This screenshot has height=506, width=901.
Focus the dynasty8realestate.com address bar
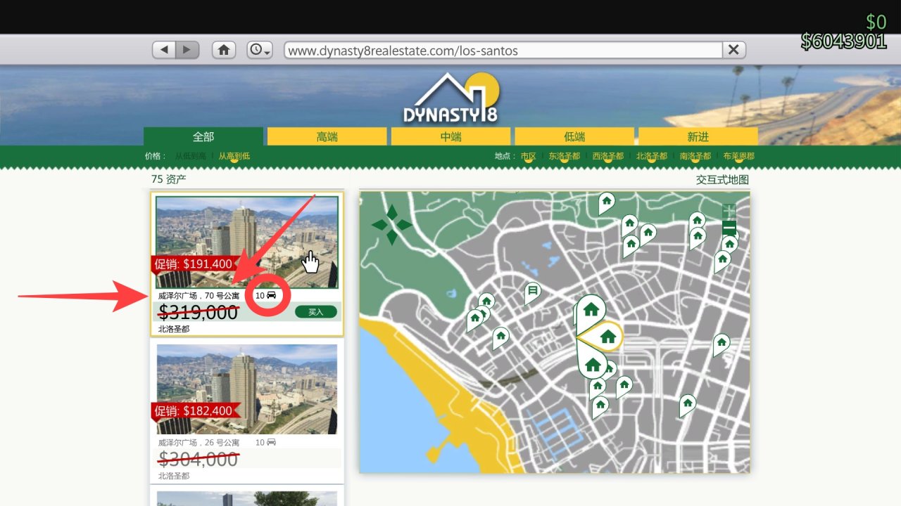(x=503, y=50)
